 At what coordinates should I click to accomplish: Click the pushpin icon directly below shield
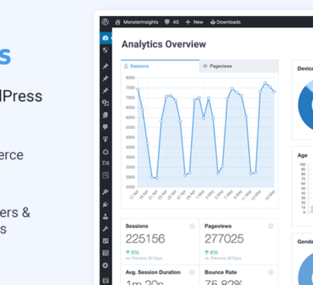pos(105,66)
